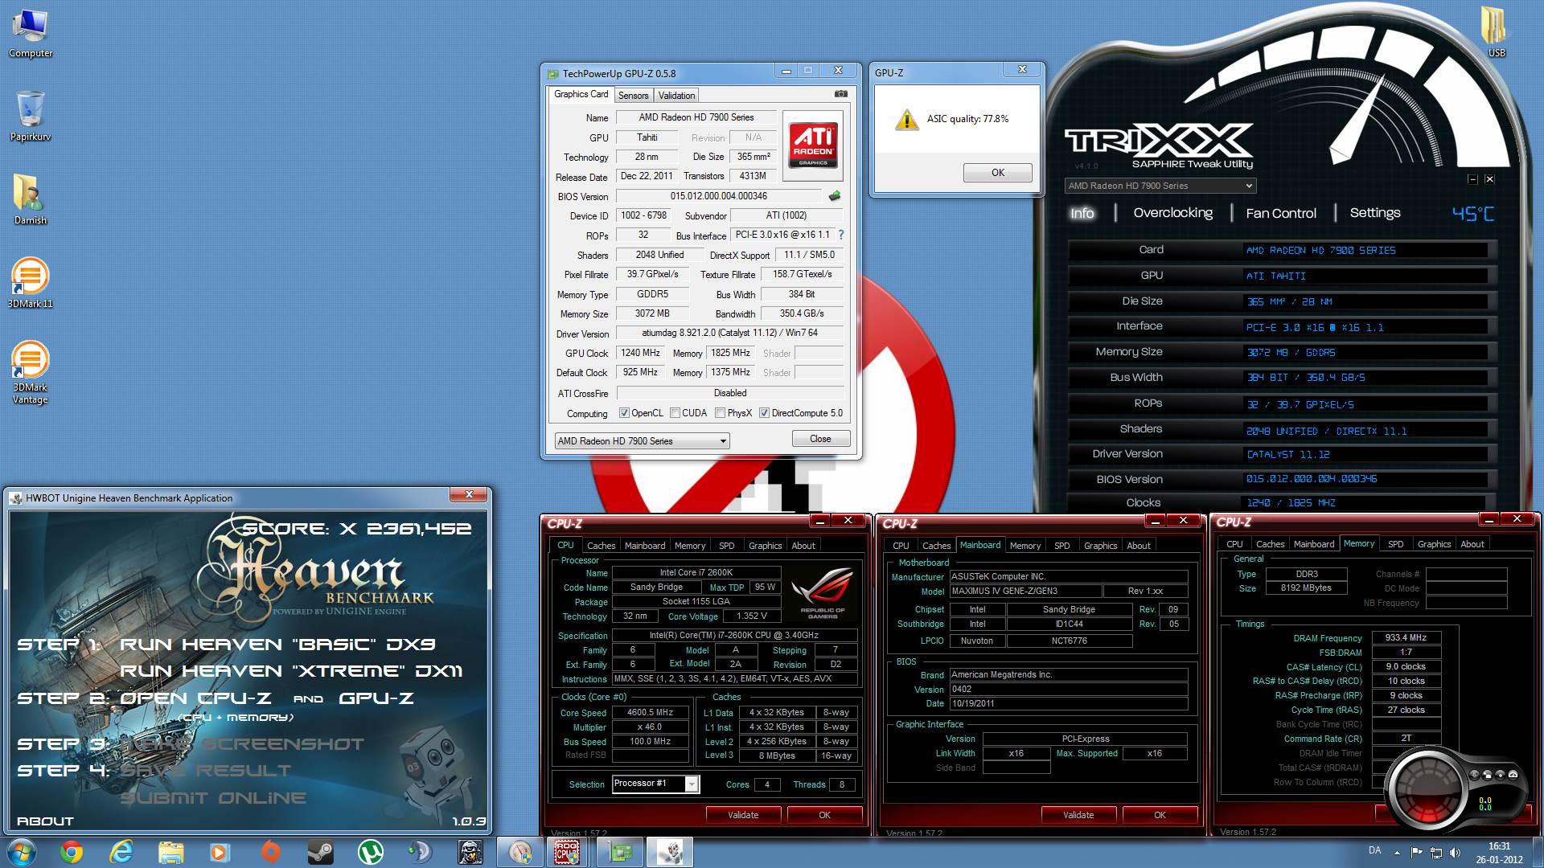Switch to the Sensors tab in GPU-Z
Screen dimensions: 1544x868
(633, 95)
